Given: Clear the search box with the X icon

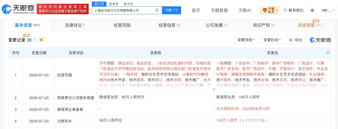Looking at the screenshot, I should pyautogui.click(x=157, y=10).
